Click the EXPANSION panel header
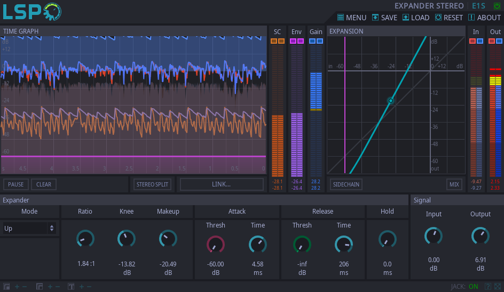 tap(396, 31)
